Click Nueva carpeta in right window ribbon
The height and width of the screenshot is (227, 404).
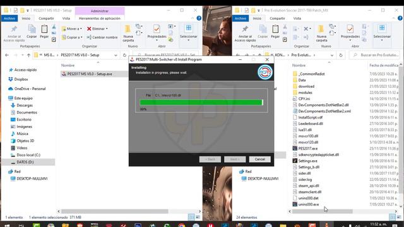pyautogui.click(x=321, y=33)
